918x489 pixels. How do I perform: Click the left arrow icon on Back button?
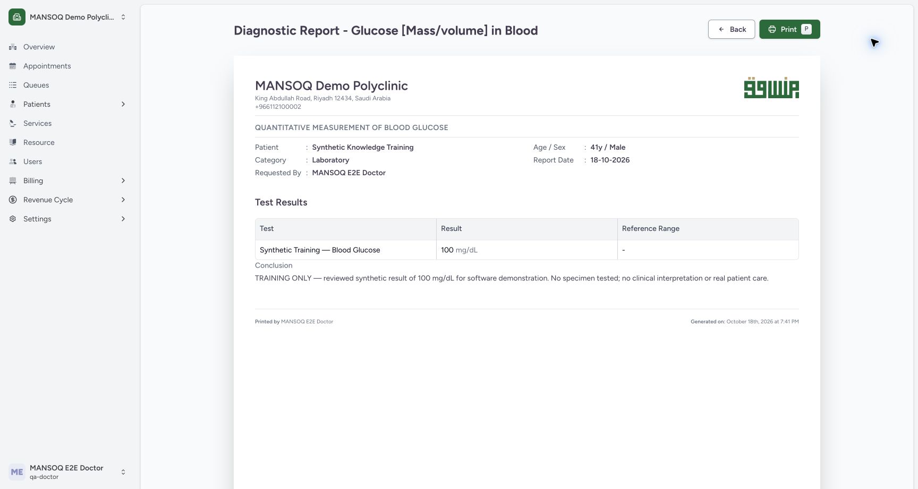coord(721,29)
